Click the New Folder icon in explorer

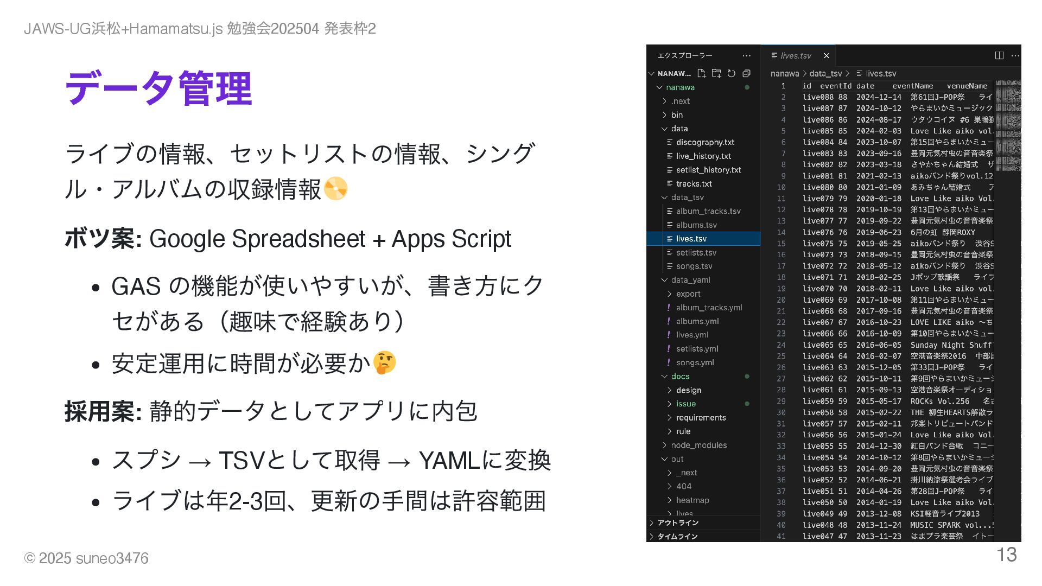pyautogui.click(x=716, y=73)
